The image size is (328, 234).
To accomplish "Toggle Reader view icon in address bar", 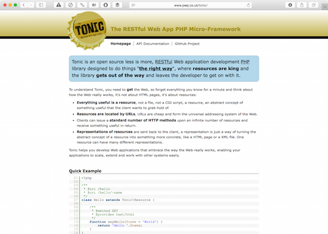I will (x=133, y=5).
